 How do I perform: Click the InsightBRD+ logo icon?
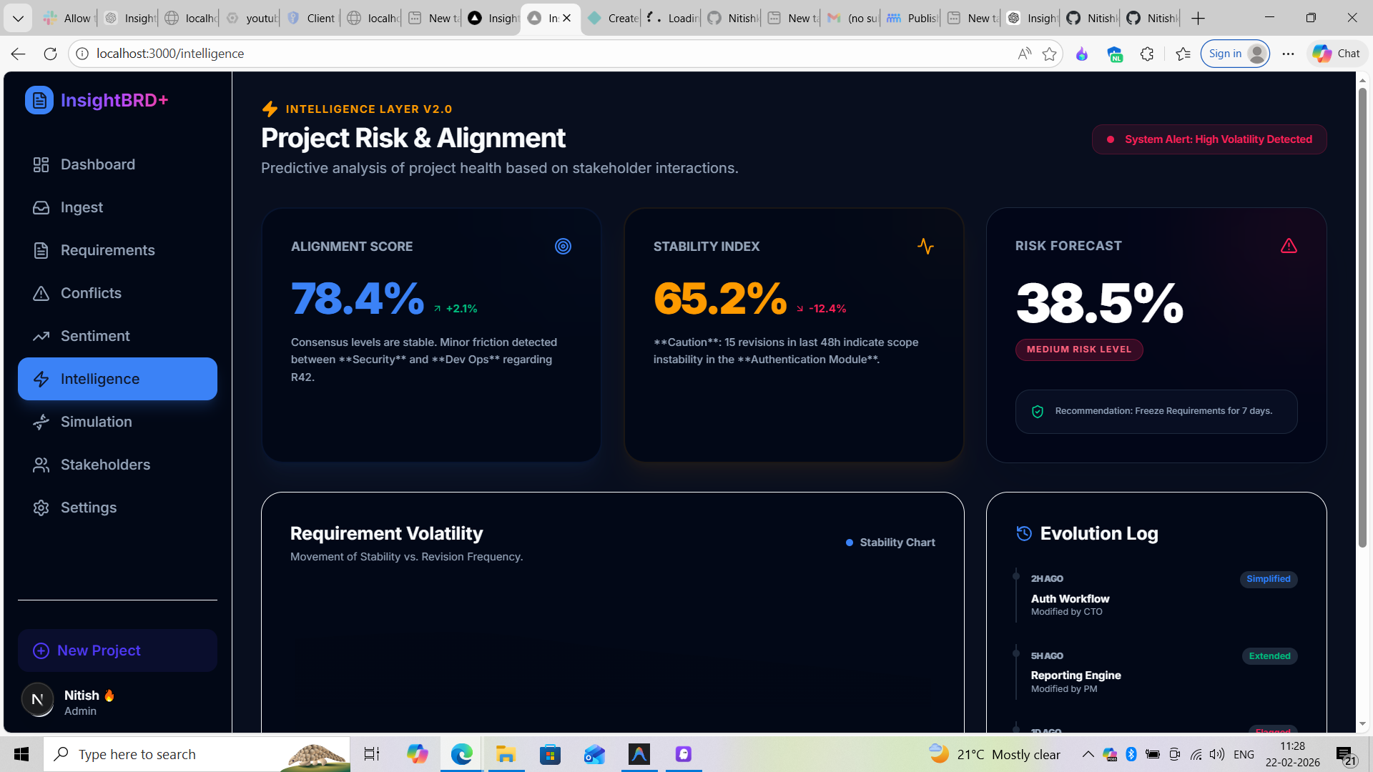pyautogui.click(x=39, y=100)
